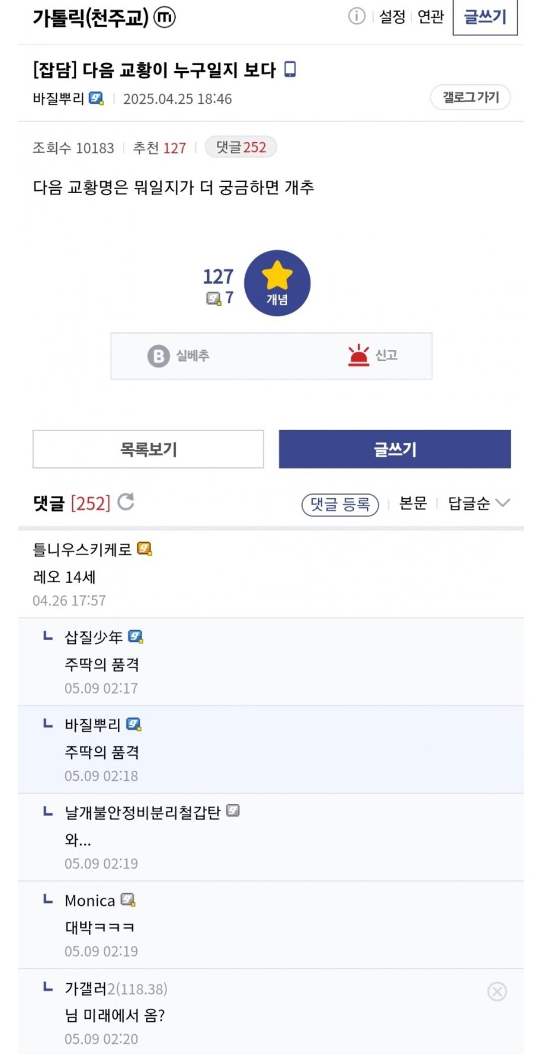Click 바질뿌리's gallog badge icon beside the date
The height and width of the screenshot is (1062, 542).
coord(96,98)
